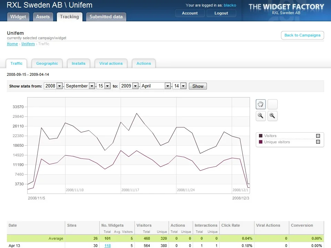This screenshot has height=248, width=331.
Task: Follow the Home breadcrumb link
Action: [12, 44]
